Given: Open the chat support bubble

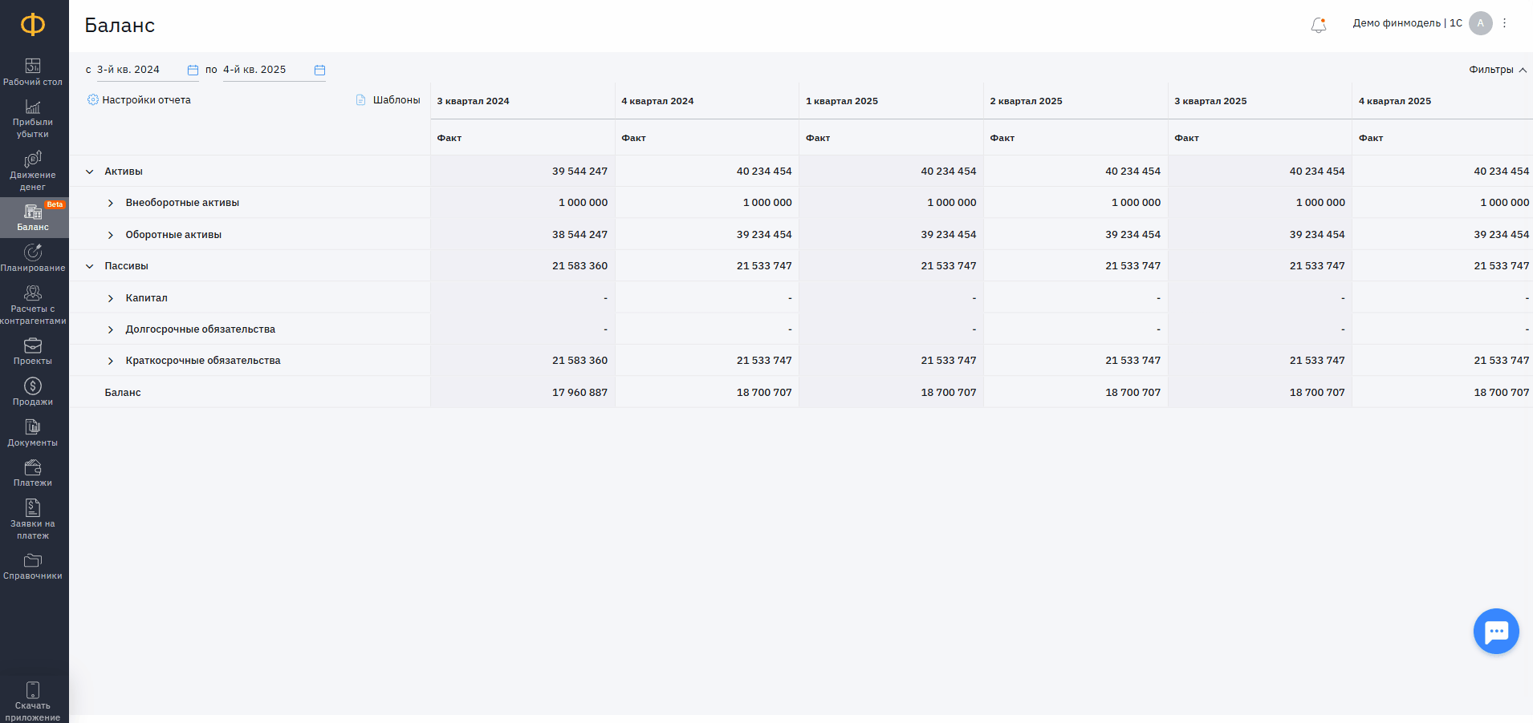Looking at the screenshot, I should (x=1496, y=632).
